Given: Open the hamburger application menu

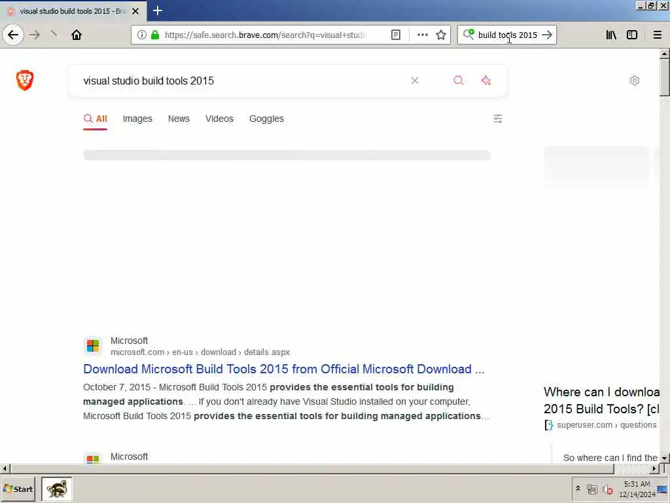Looking at the screenshot, I should pyautogui.click(x=658, y=35).
